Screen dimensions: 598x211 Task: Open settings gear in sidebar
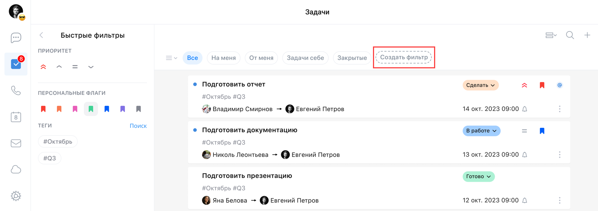click(16, 196)
